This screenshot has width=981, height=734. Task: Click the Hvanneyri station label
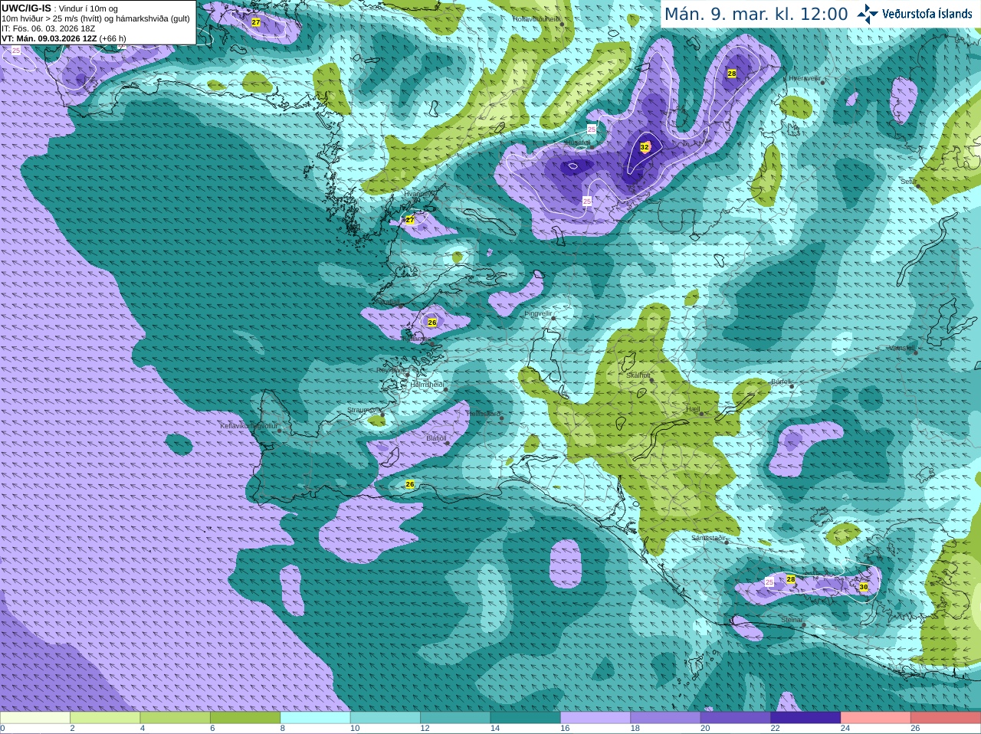[x=419, y=194]
